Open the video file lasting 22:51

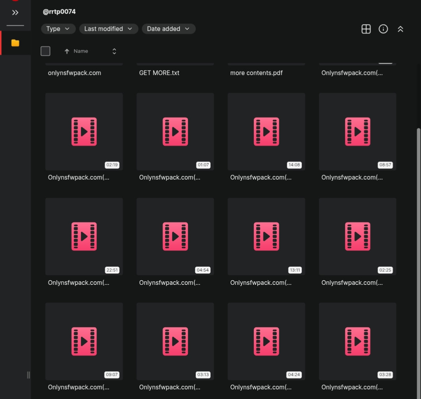tap(84, 237)
